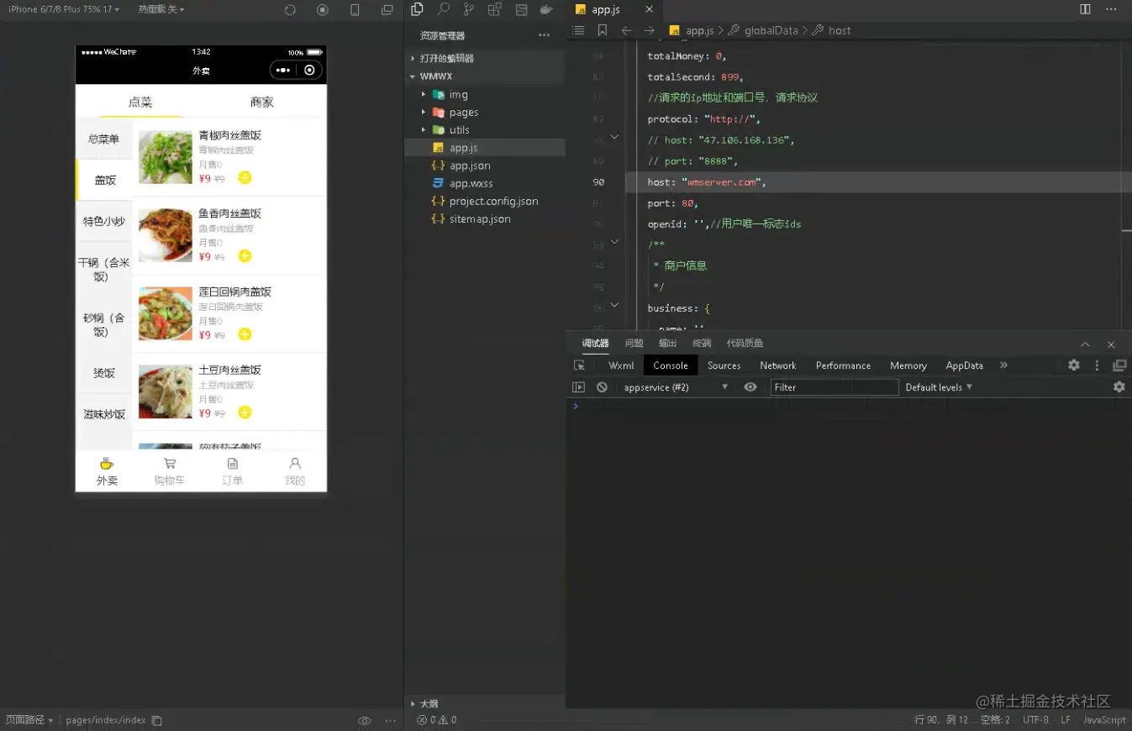The height and width of the screenshot is (731, 1132).
Task: Switch to the Network tab
Action: pyautogui.click(x=777, y=365)
